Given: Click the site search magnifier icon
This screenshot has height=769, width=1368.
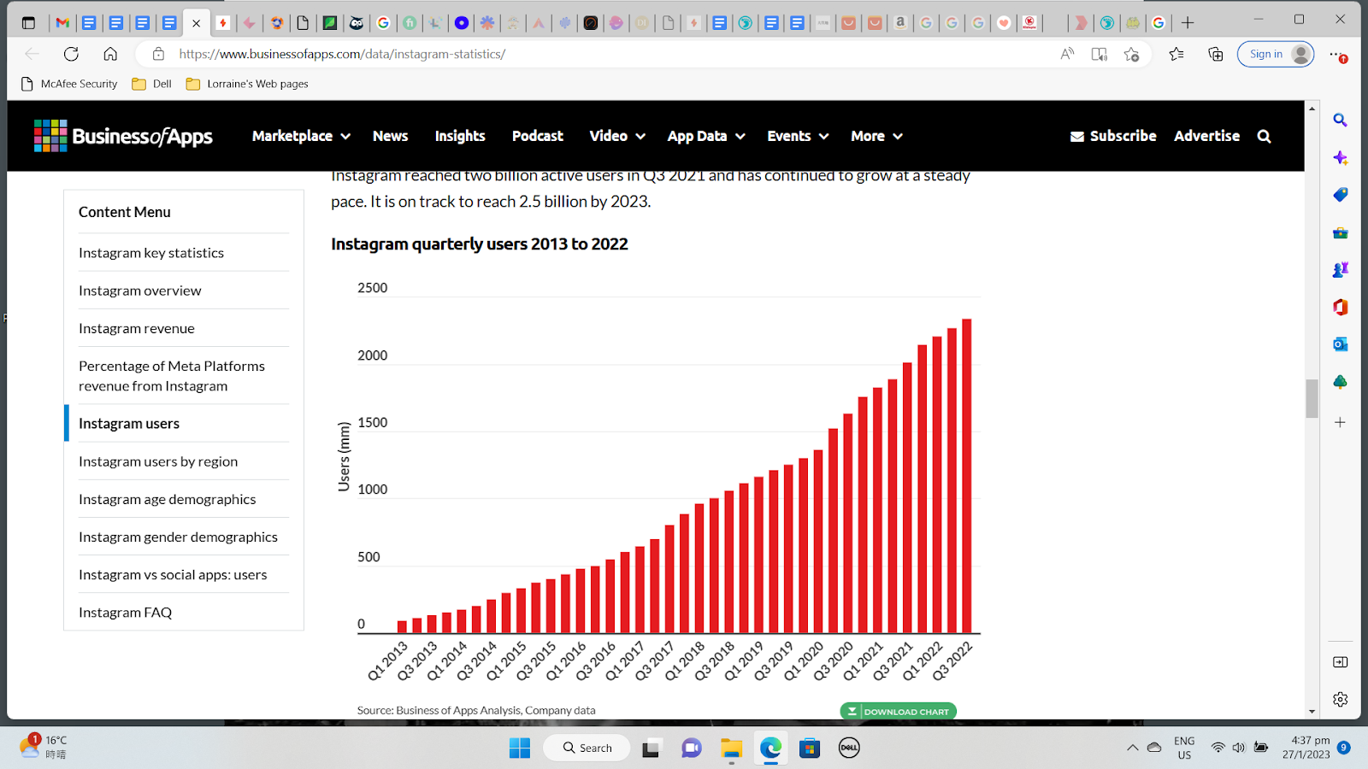Looking at the screenshot, I should tap(1264, 137).
